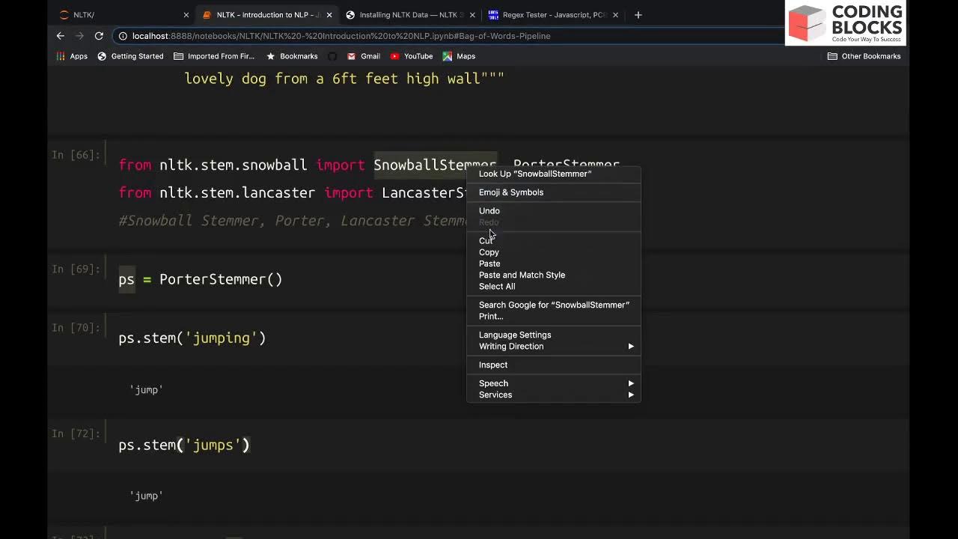Switch to Installing NLTK Data tab

click(x=409, y=15)
